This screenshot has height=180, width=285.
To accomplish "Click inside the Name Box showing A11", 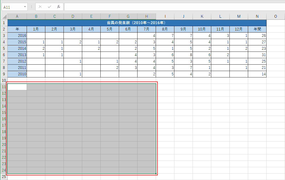I will (12, 7).
